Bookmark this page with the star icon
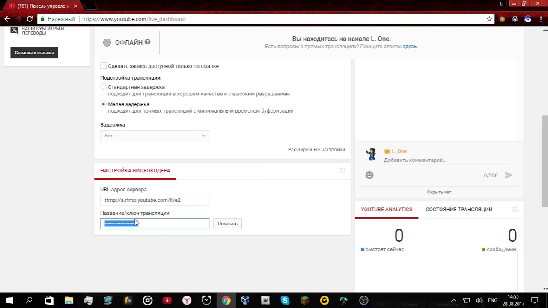 pos(489,19)
